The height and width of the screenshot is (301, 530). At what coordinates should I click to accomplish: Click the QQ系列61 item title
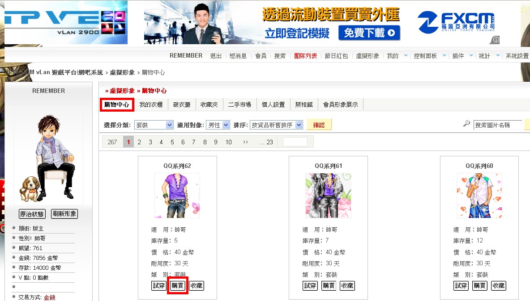pos(328,166)
